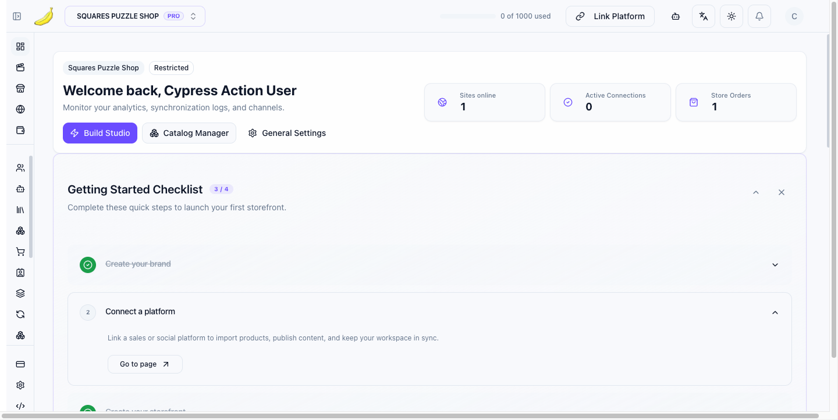The width and height of the screenshot is (838, 420).
Task: Click step 2 circle for Connect a platform
Action: pyautogui.click(x=88, y=313)
